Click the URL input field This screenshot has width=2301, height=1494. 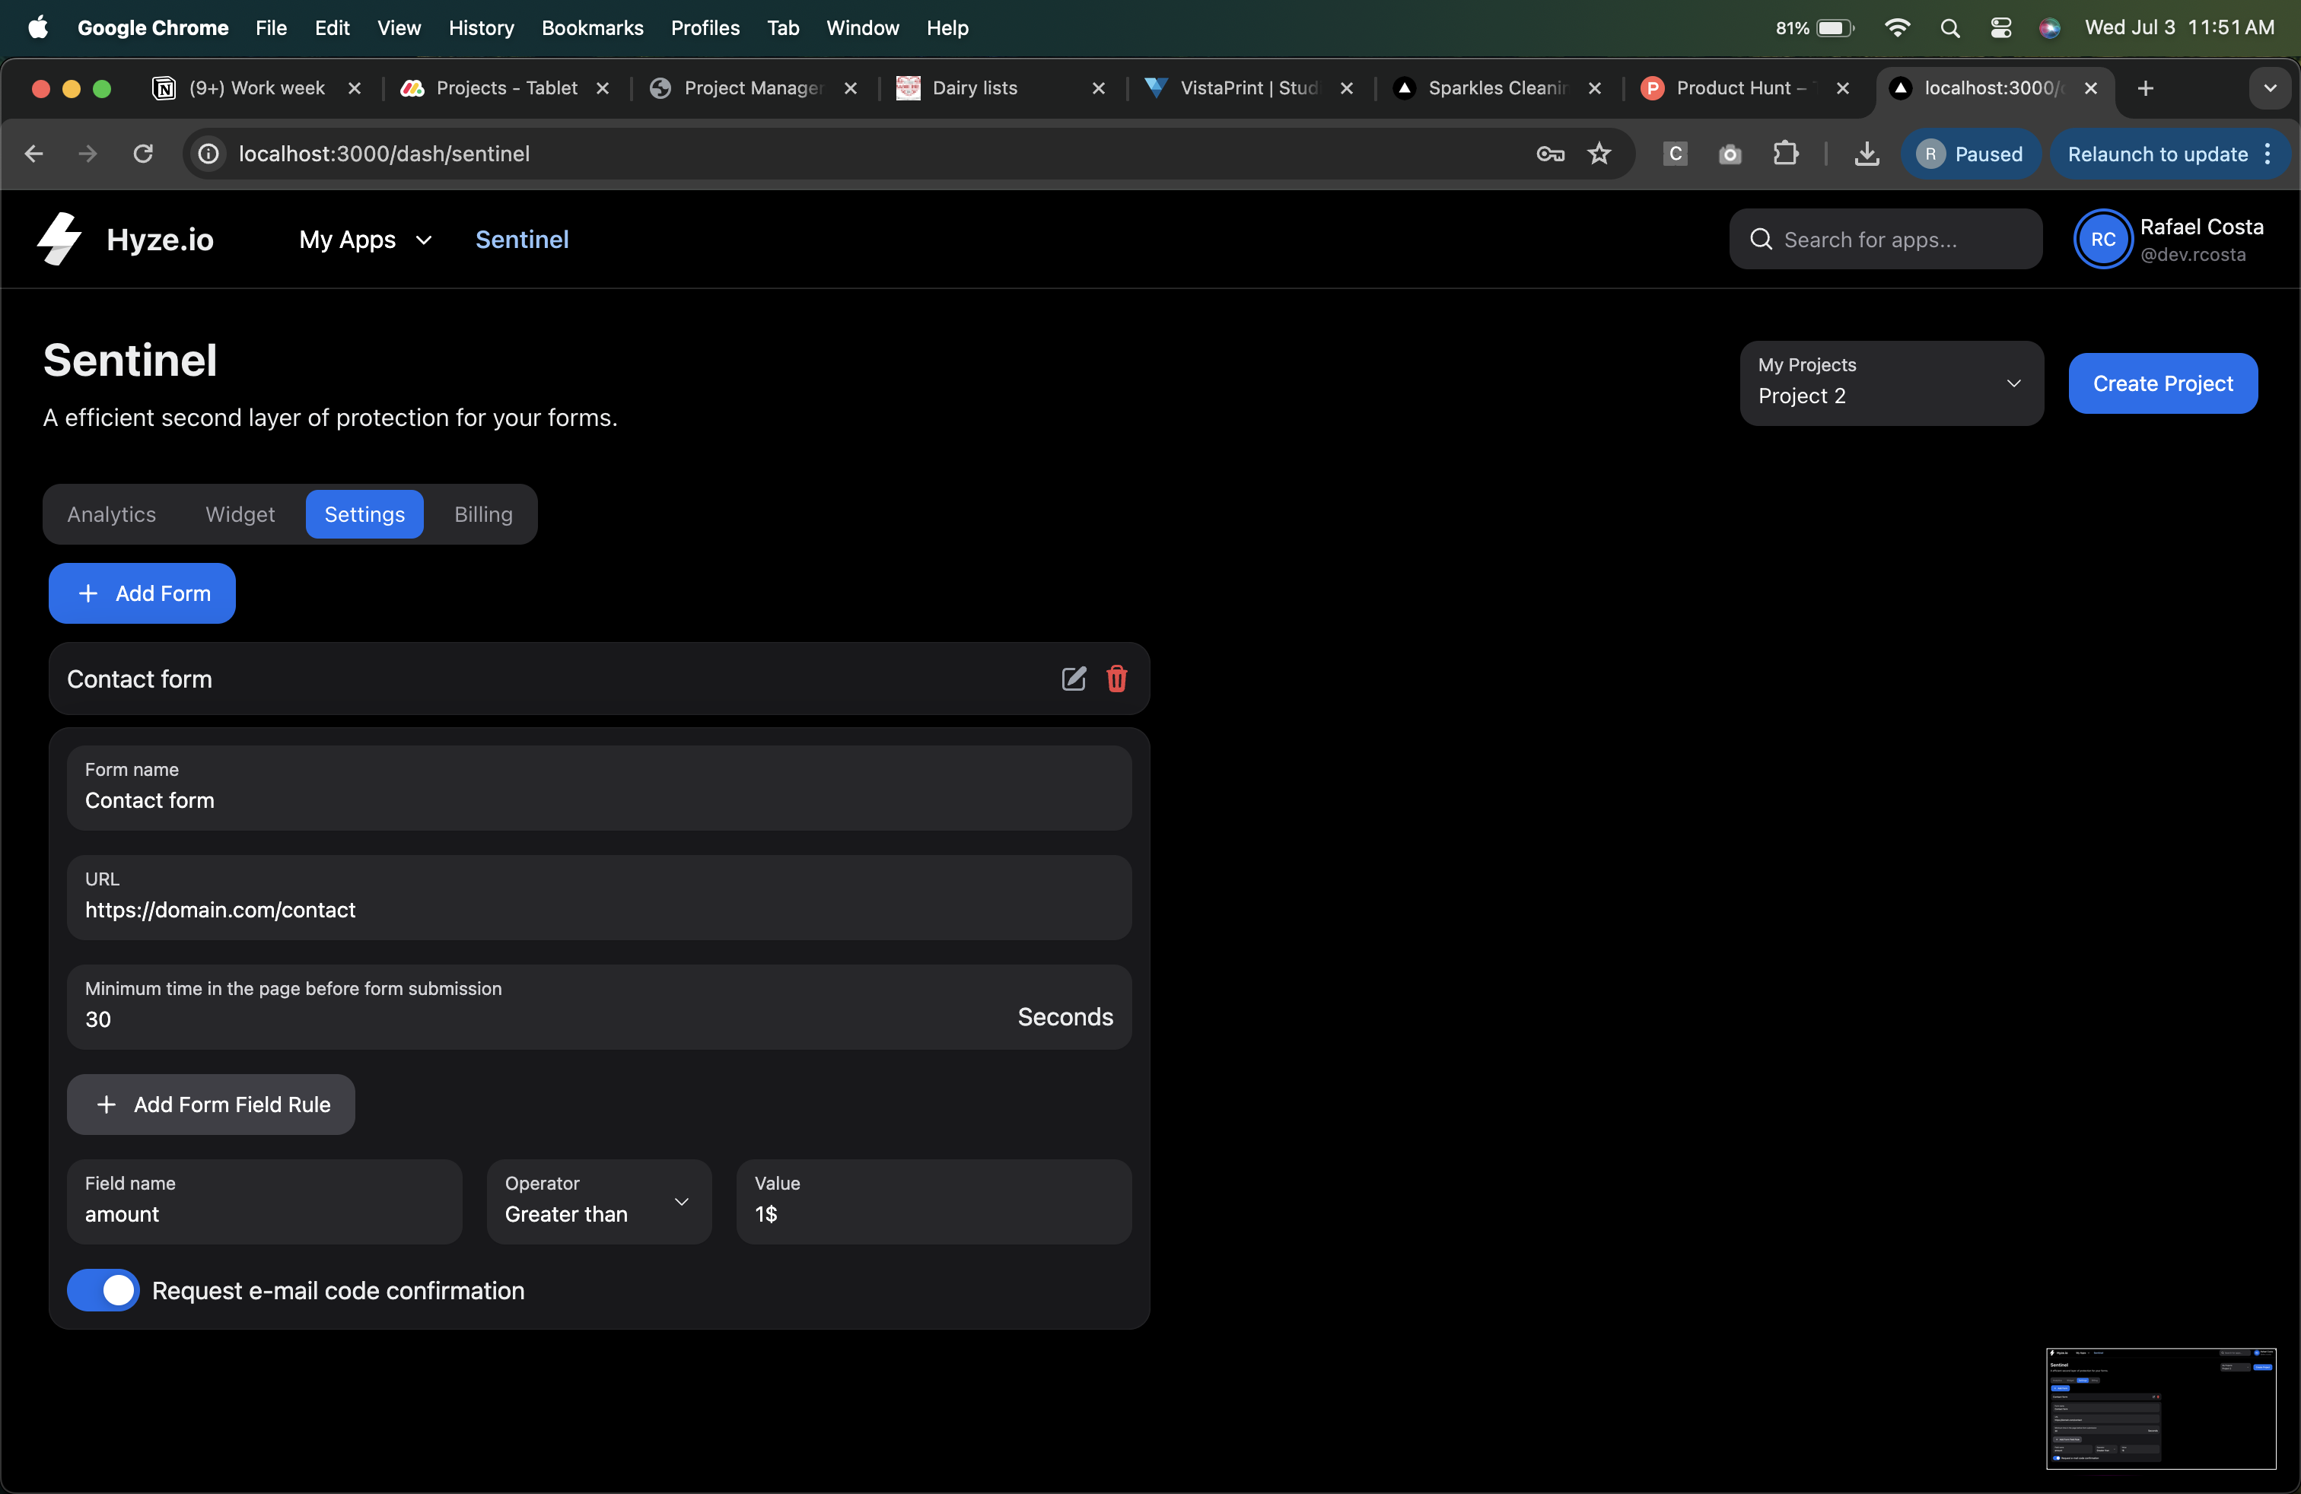point(598,896)
